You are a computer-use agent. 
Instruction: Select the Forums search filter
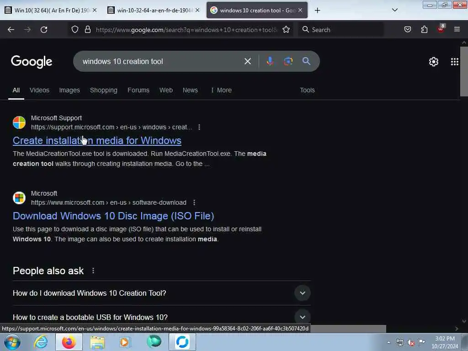click(x=138, y=90)
